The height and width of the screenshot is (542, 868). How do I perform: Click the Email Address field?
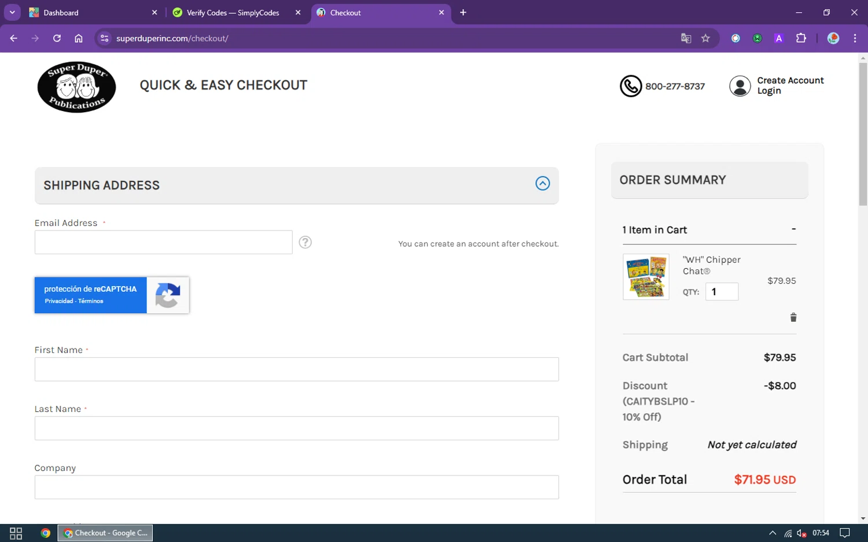click(163, 242)
